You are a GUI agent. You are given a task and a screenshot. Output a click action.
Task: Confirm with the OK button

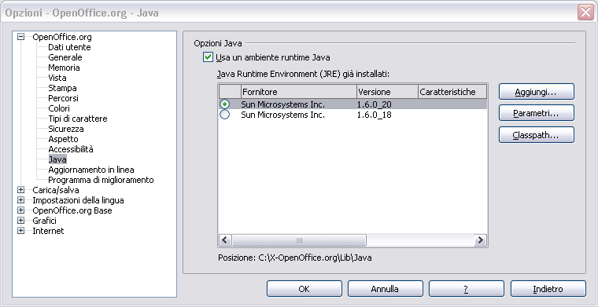305,289
